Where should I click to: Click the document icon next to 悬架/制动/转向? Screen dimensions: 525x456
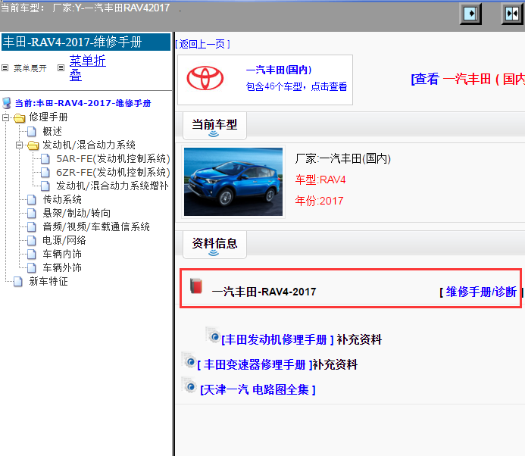[x=32, y=214]
